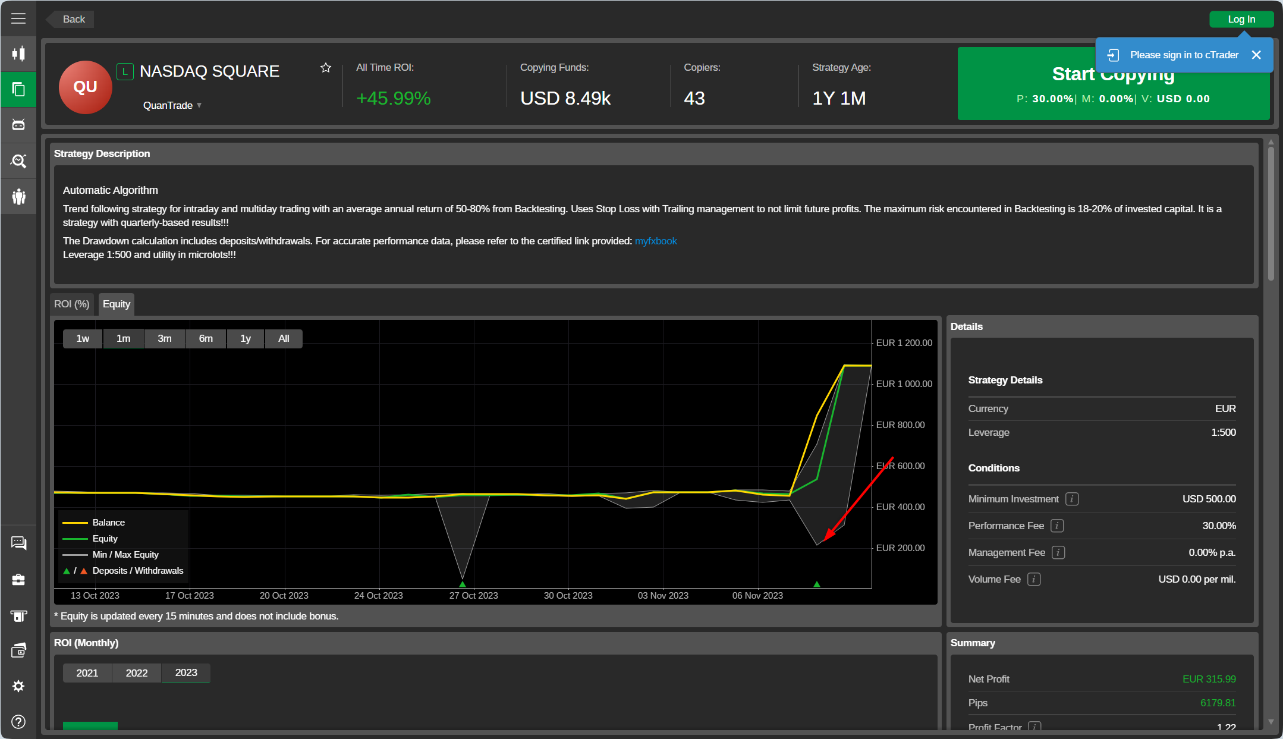
Task: Click Please sign in to cTrader message
Action: [x=1184, y=55]
